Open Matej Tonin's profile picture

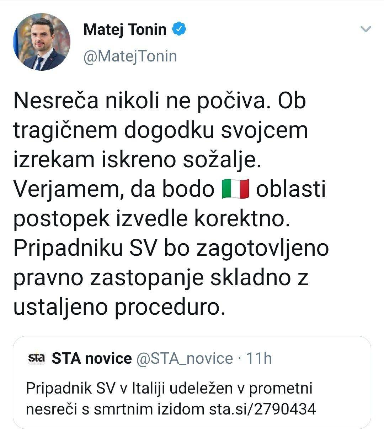click(42, 42)
